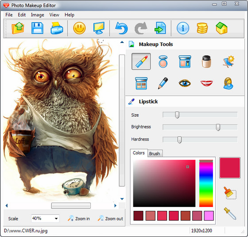This screenshot has width=248, height=237.
Task: Choose the blush compact mirror tool
Action: click(163, 62)
